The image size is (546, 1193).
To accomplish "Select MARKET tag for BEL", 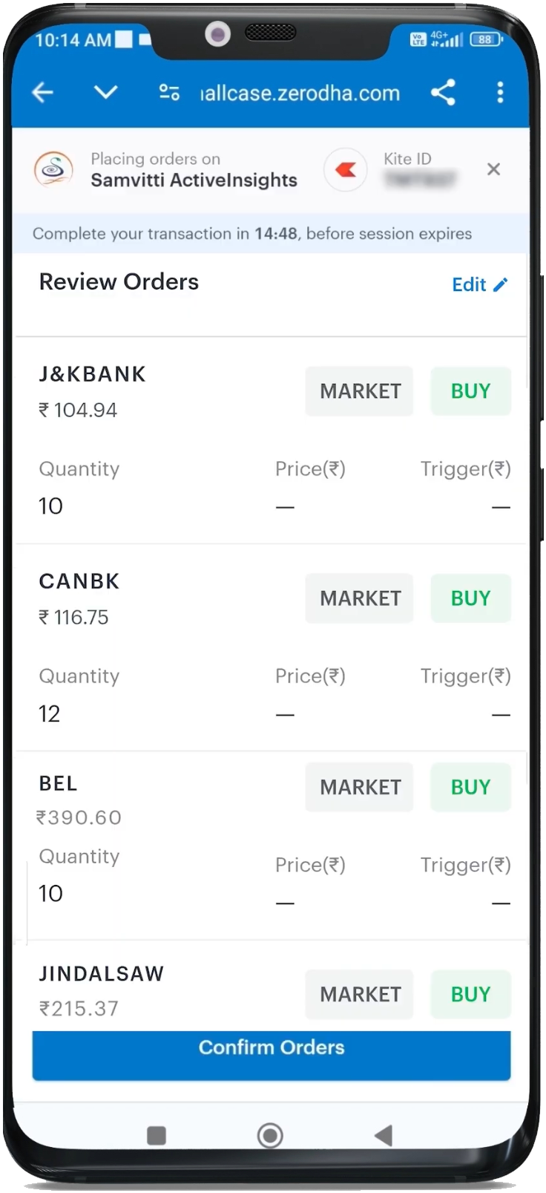I will coord(360,787).
